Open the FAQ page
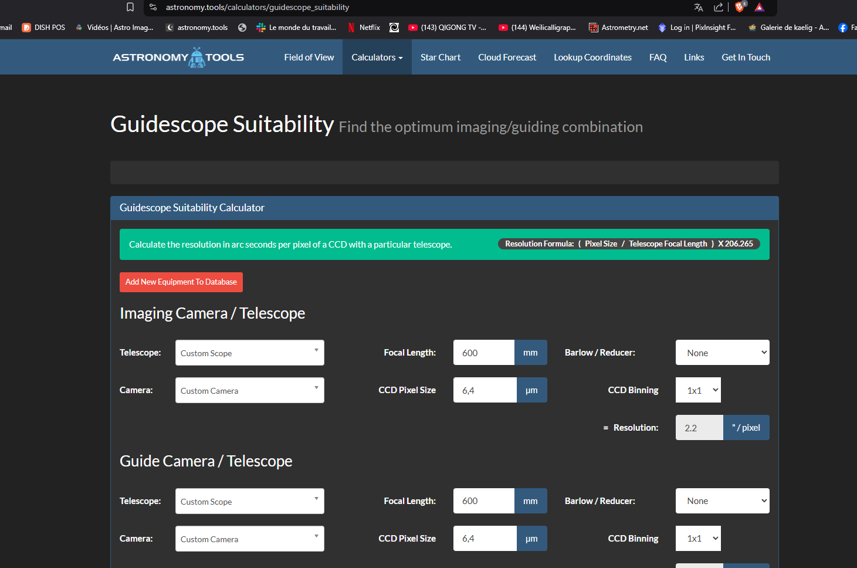857x568 pixels. tap(658, 58)
